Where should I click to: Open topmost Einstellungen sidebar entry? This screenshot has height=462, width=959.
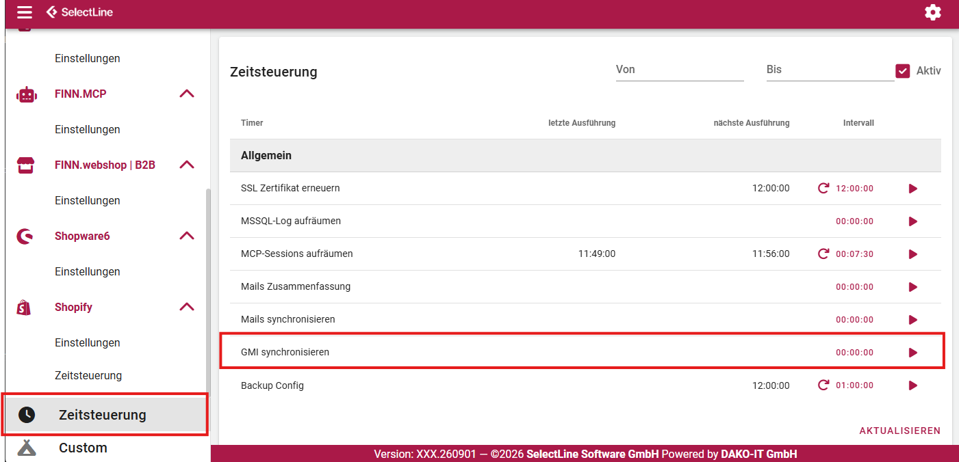click(88, 58)
